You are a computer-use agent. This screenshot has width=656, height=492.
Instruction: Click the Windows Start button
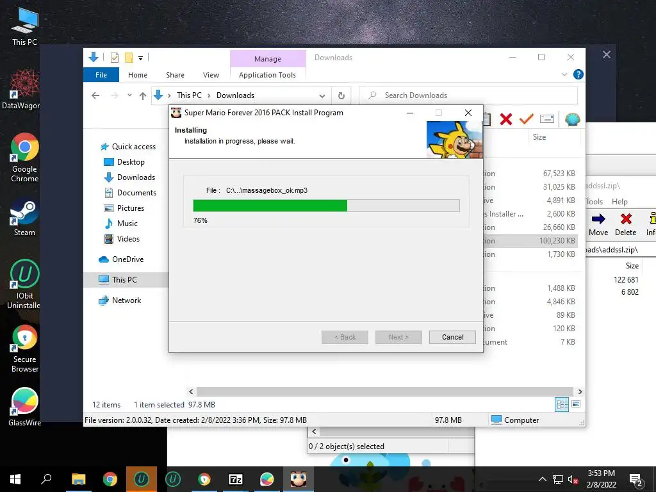point(15,479)
